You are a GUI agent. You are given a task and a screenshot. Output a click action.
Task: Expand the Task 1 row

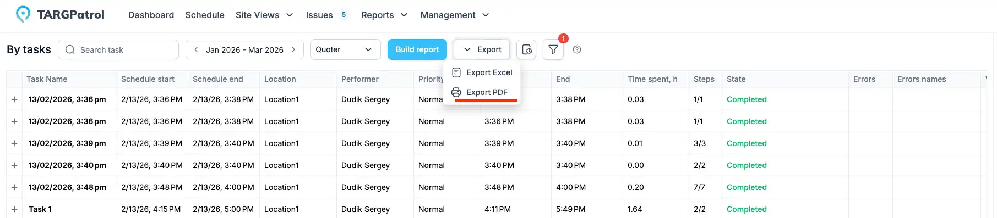(14, 209)
